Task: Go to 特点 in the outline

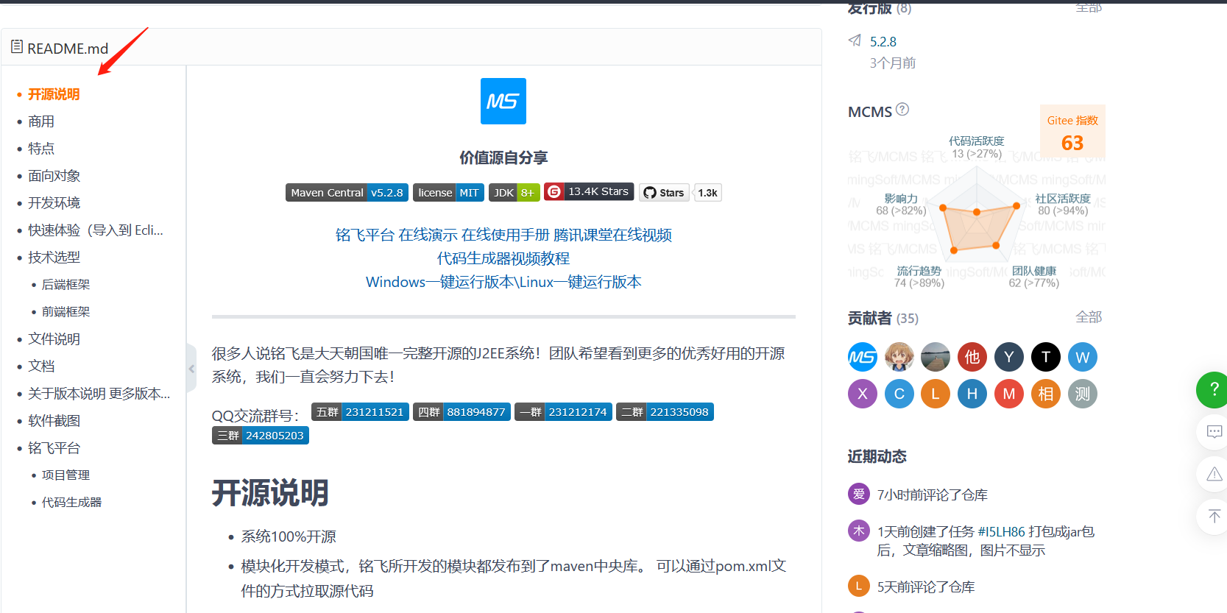Action: tap(41, 149)
